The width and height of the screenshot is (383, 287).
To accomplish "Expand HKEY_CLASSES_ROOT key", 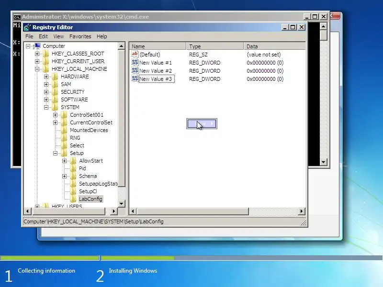I will tap(37, 54).
